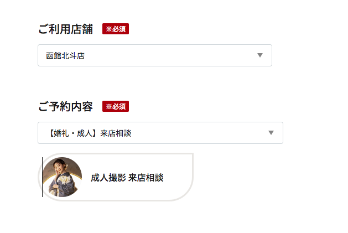Viewport: 348px width, 233px height.
Task: Click the 成人撮影 来店相談 label text
Action: tap(127, 178)
